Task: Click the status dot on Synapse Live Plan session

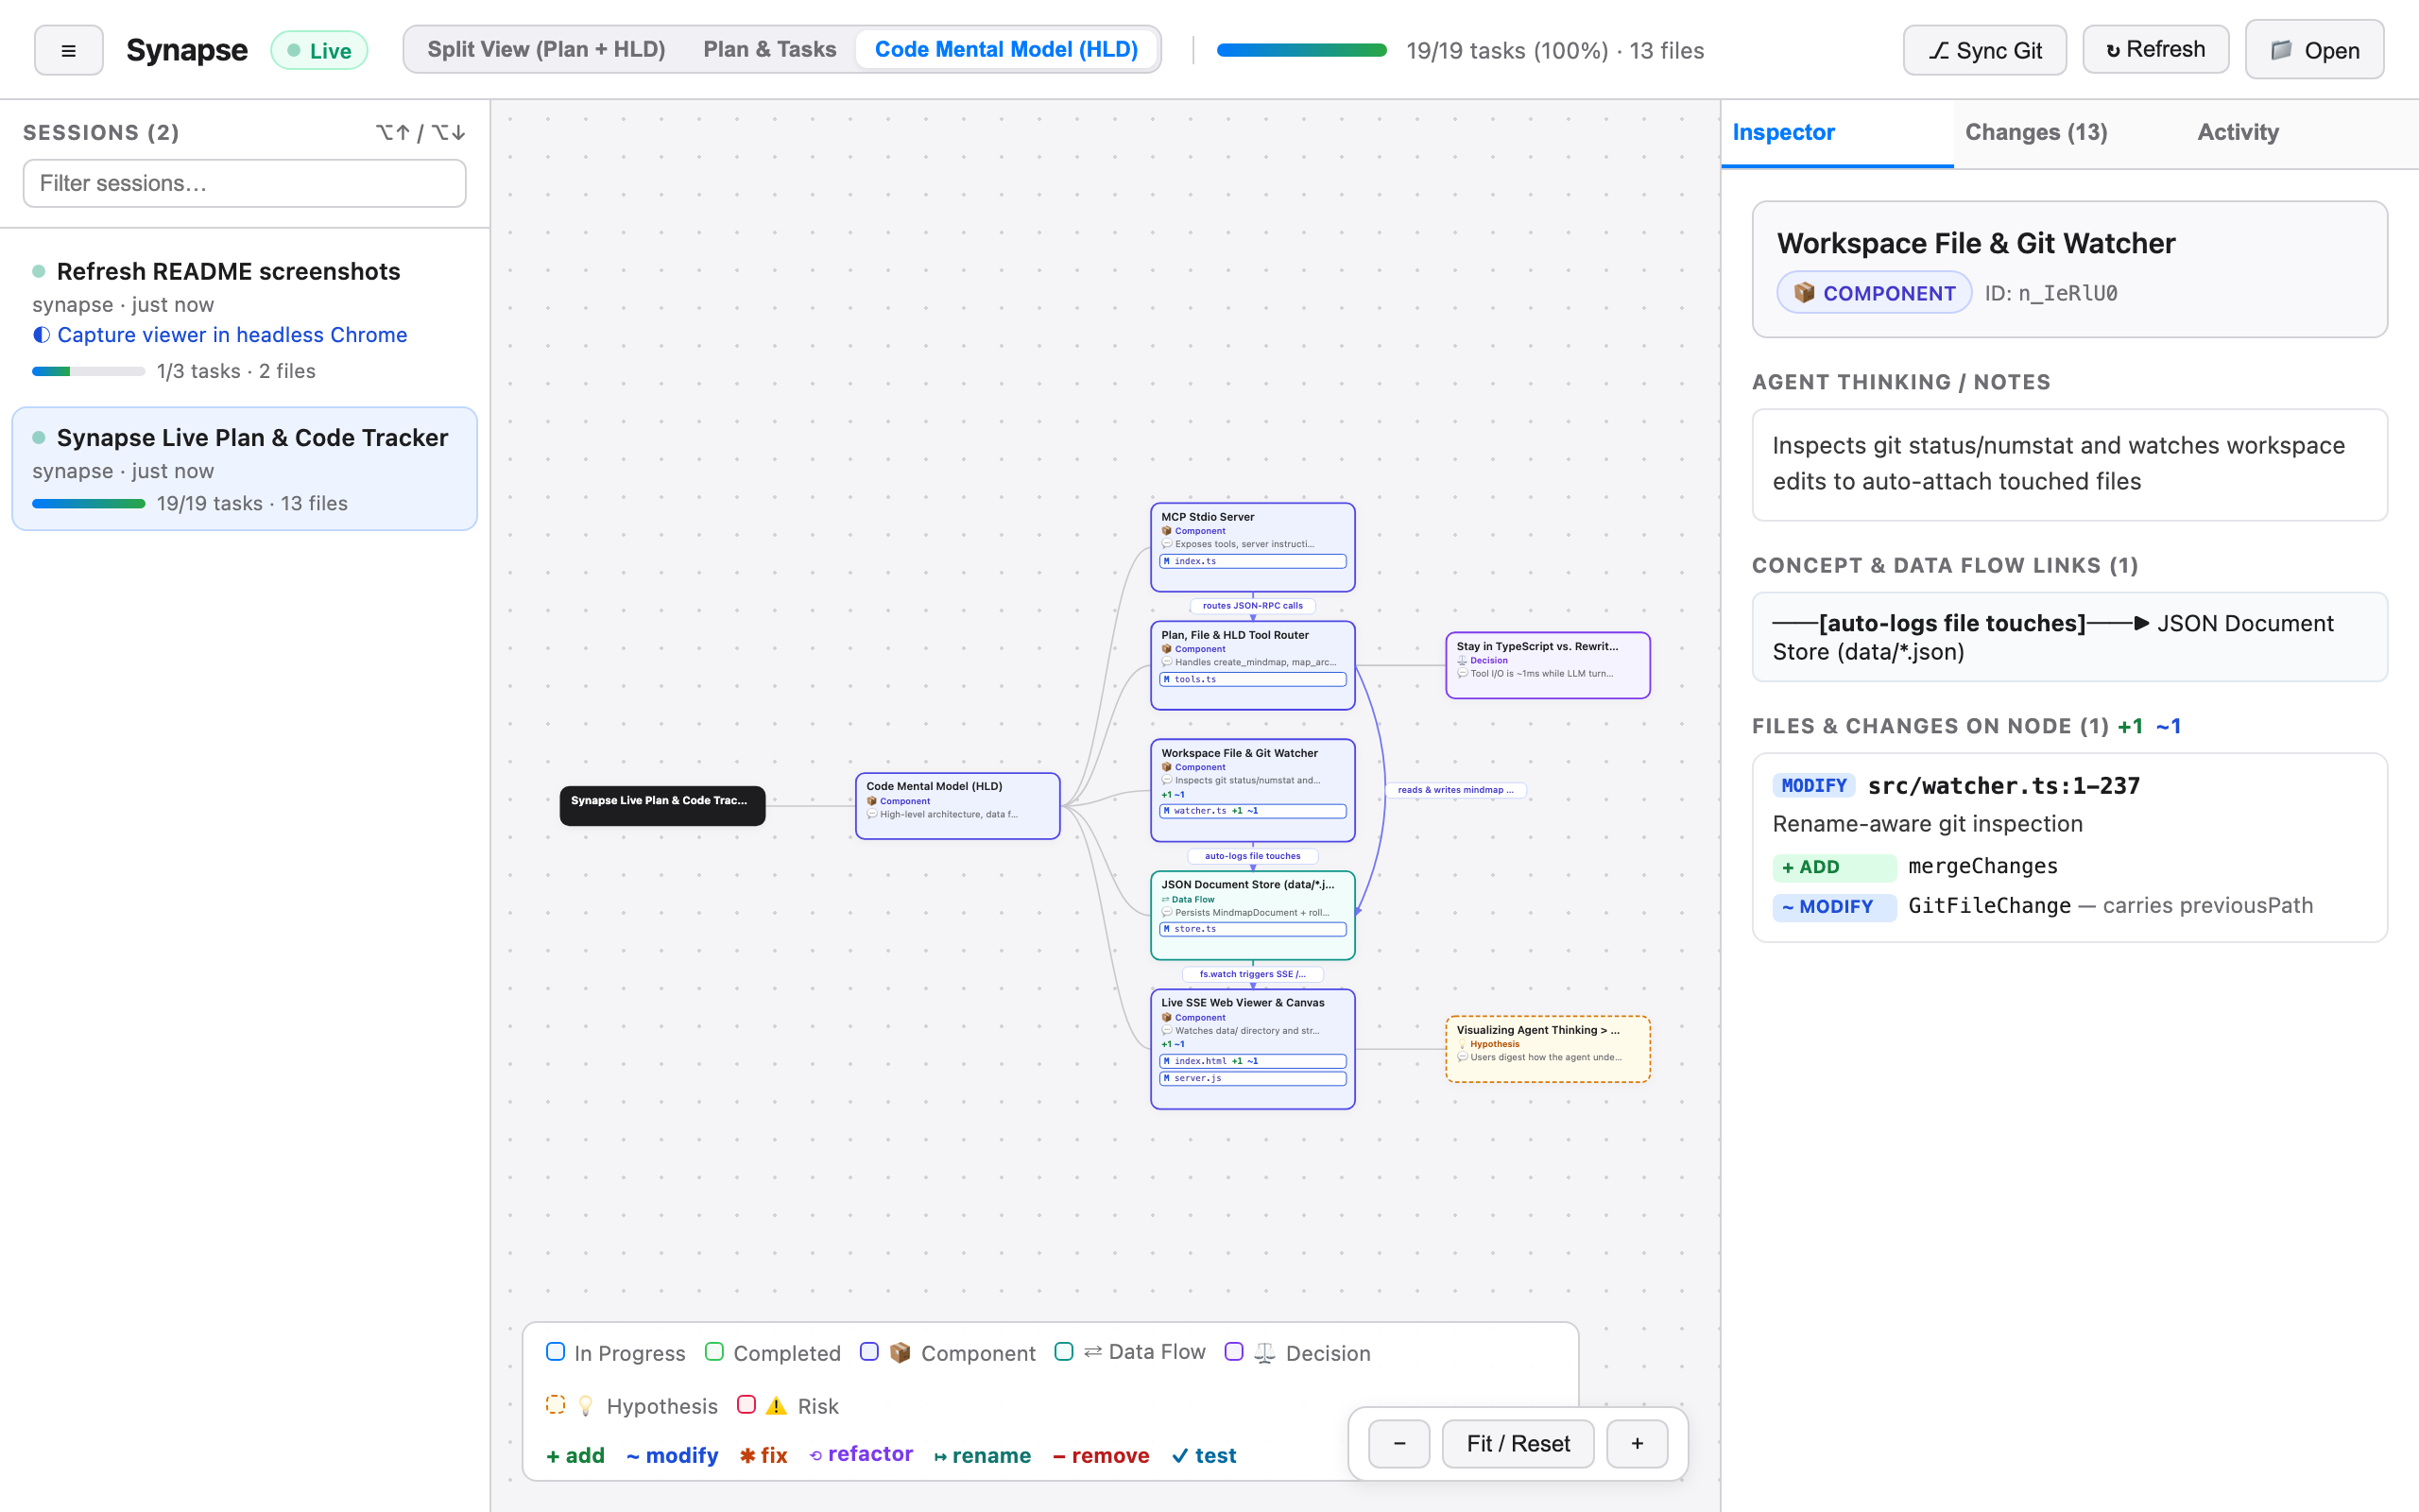Action: pos(39,437)
